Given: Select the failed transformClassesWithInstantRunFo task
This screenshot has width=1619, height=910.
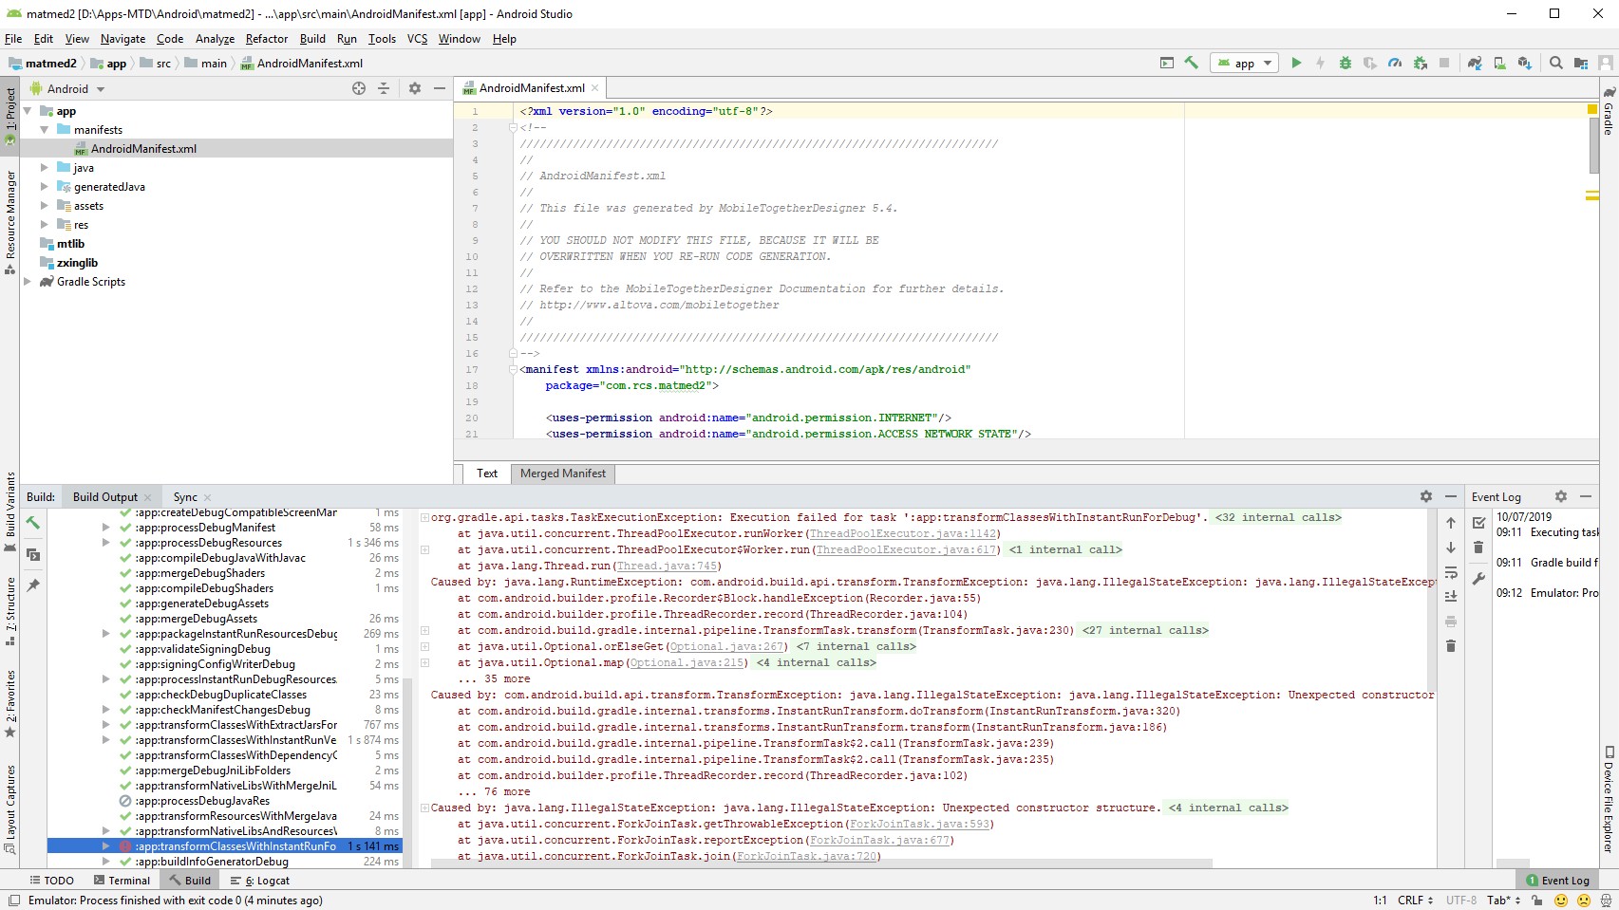Looking at the screenshot, I should [x=235, y=846].
